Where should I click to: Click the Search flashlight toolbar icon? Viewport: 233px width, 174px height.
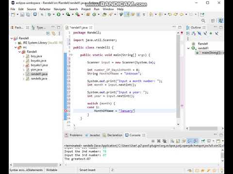111,14
